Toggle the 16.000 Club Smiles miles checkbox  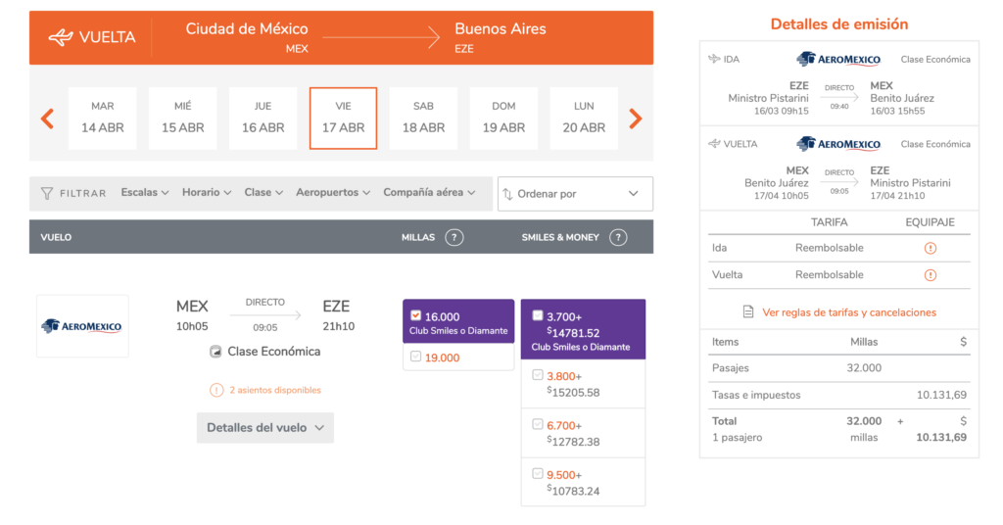click(415, 315)
